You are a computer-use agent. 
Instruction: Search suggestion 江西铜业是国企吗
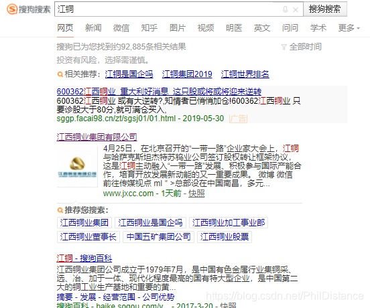[x=150, y=223]
